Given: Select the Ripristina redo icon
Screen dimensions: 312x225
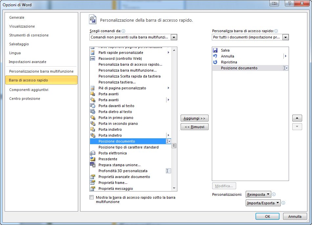Looking at the screenshot, I should pyautogui.click(x=215, y=62).
